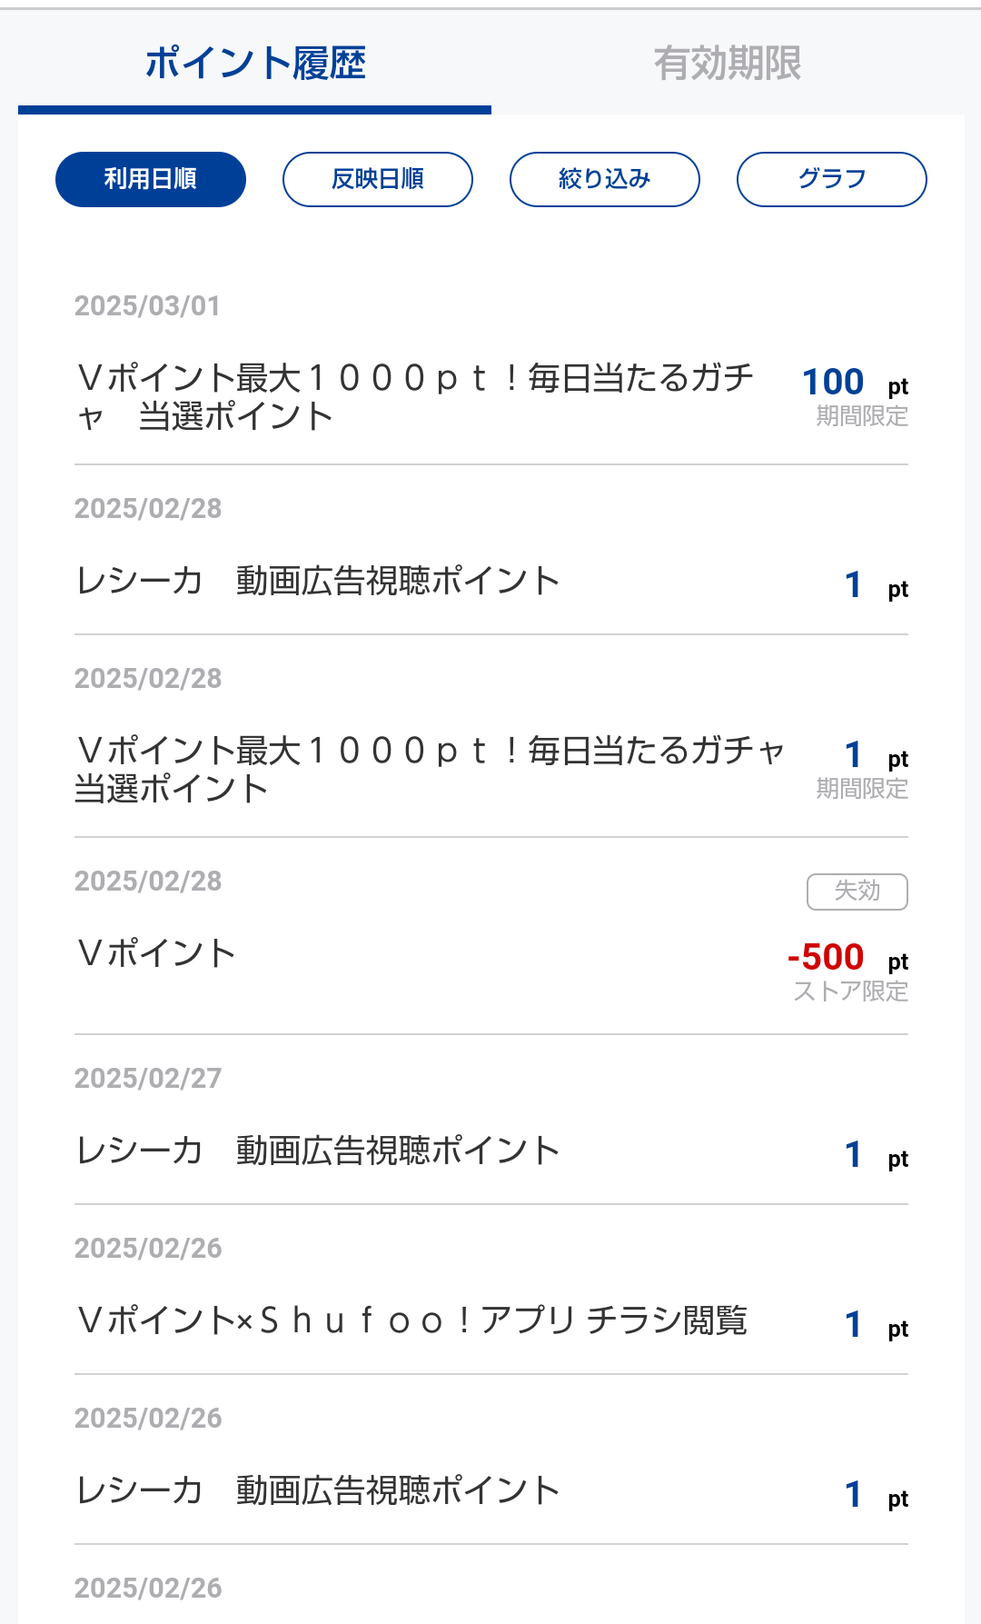
Task: Tap the 2025/03/01 date header
Action: 147,306
